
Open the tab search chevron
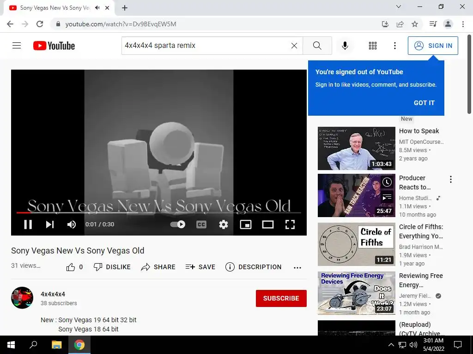399,6
